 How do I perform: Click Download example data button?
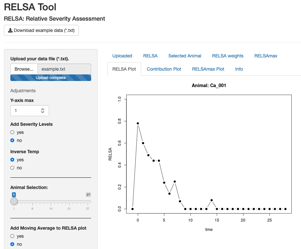[x=41, y=30]
